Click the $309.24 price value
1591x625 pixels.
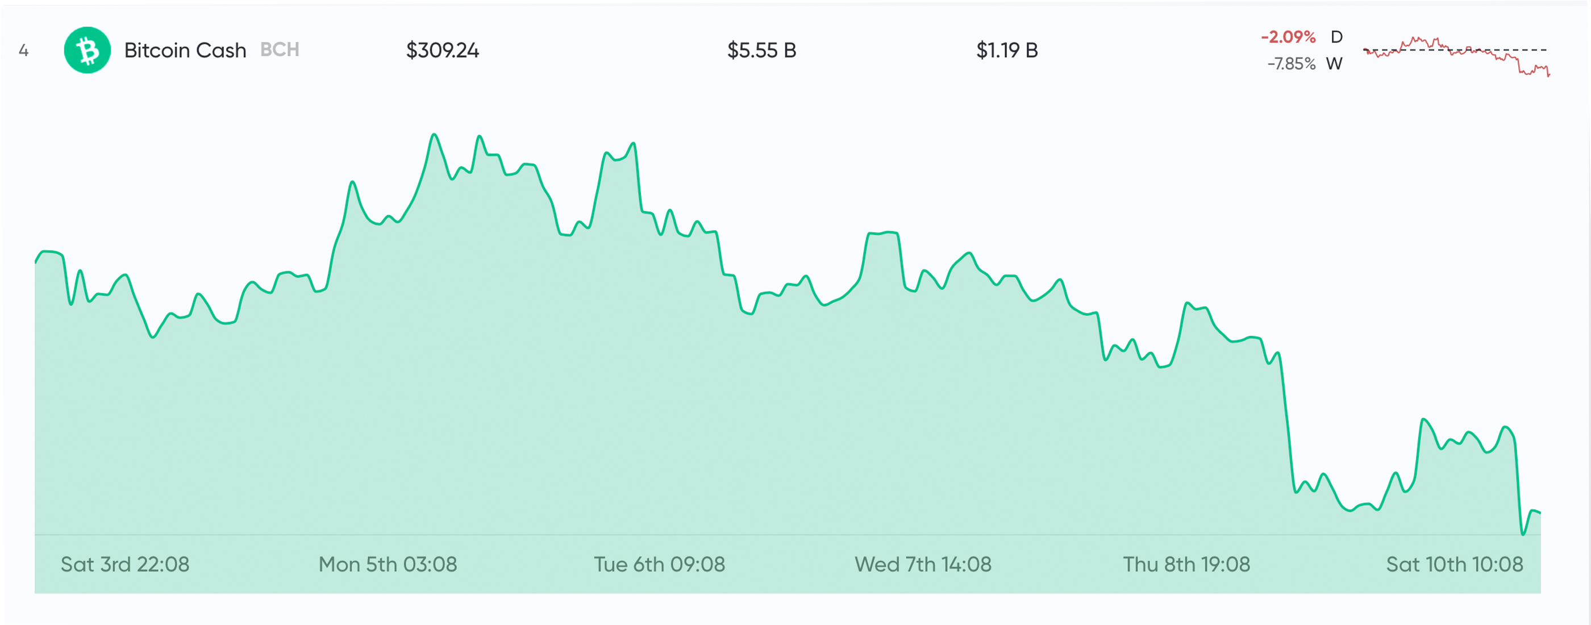pyautogui.click(x=442, y=50)
